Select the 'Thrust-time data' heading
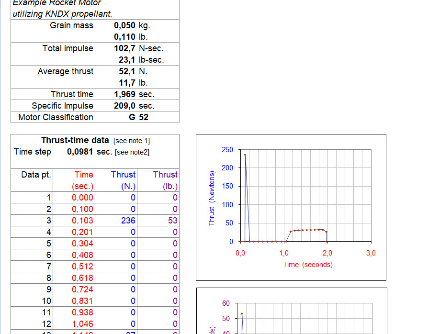Viewport: 428px width, 334px height. pyautogui.click(x=75, y=140)
